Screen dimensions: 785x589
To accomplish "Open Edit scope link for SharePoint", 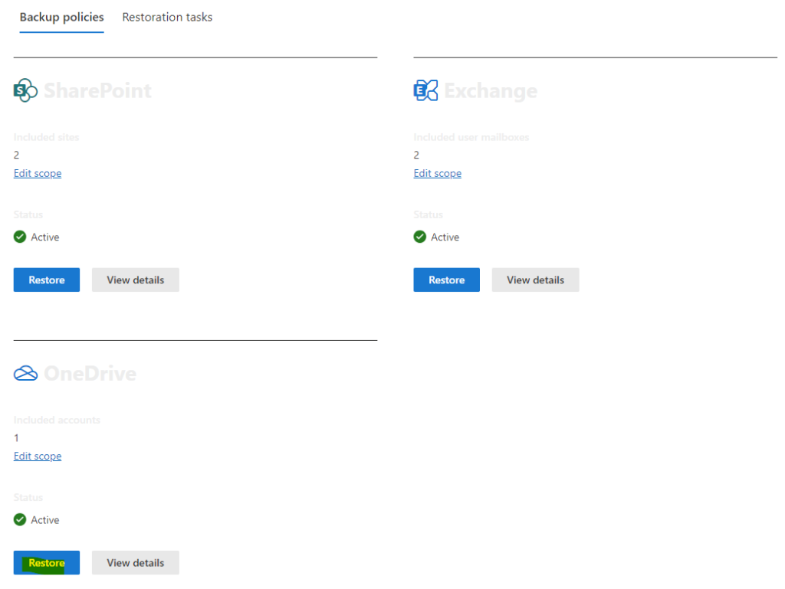I will pos(38,174).
